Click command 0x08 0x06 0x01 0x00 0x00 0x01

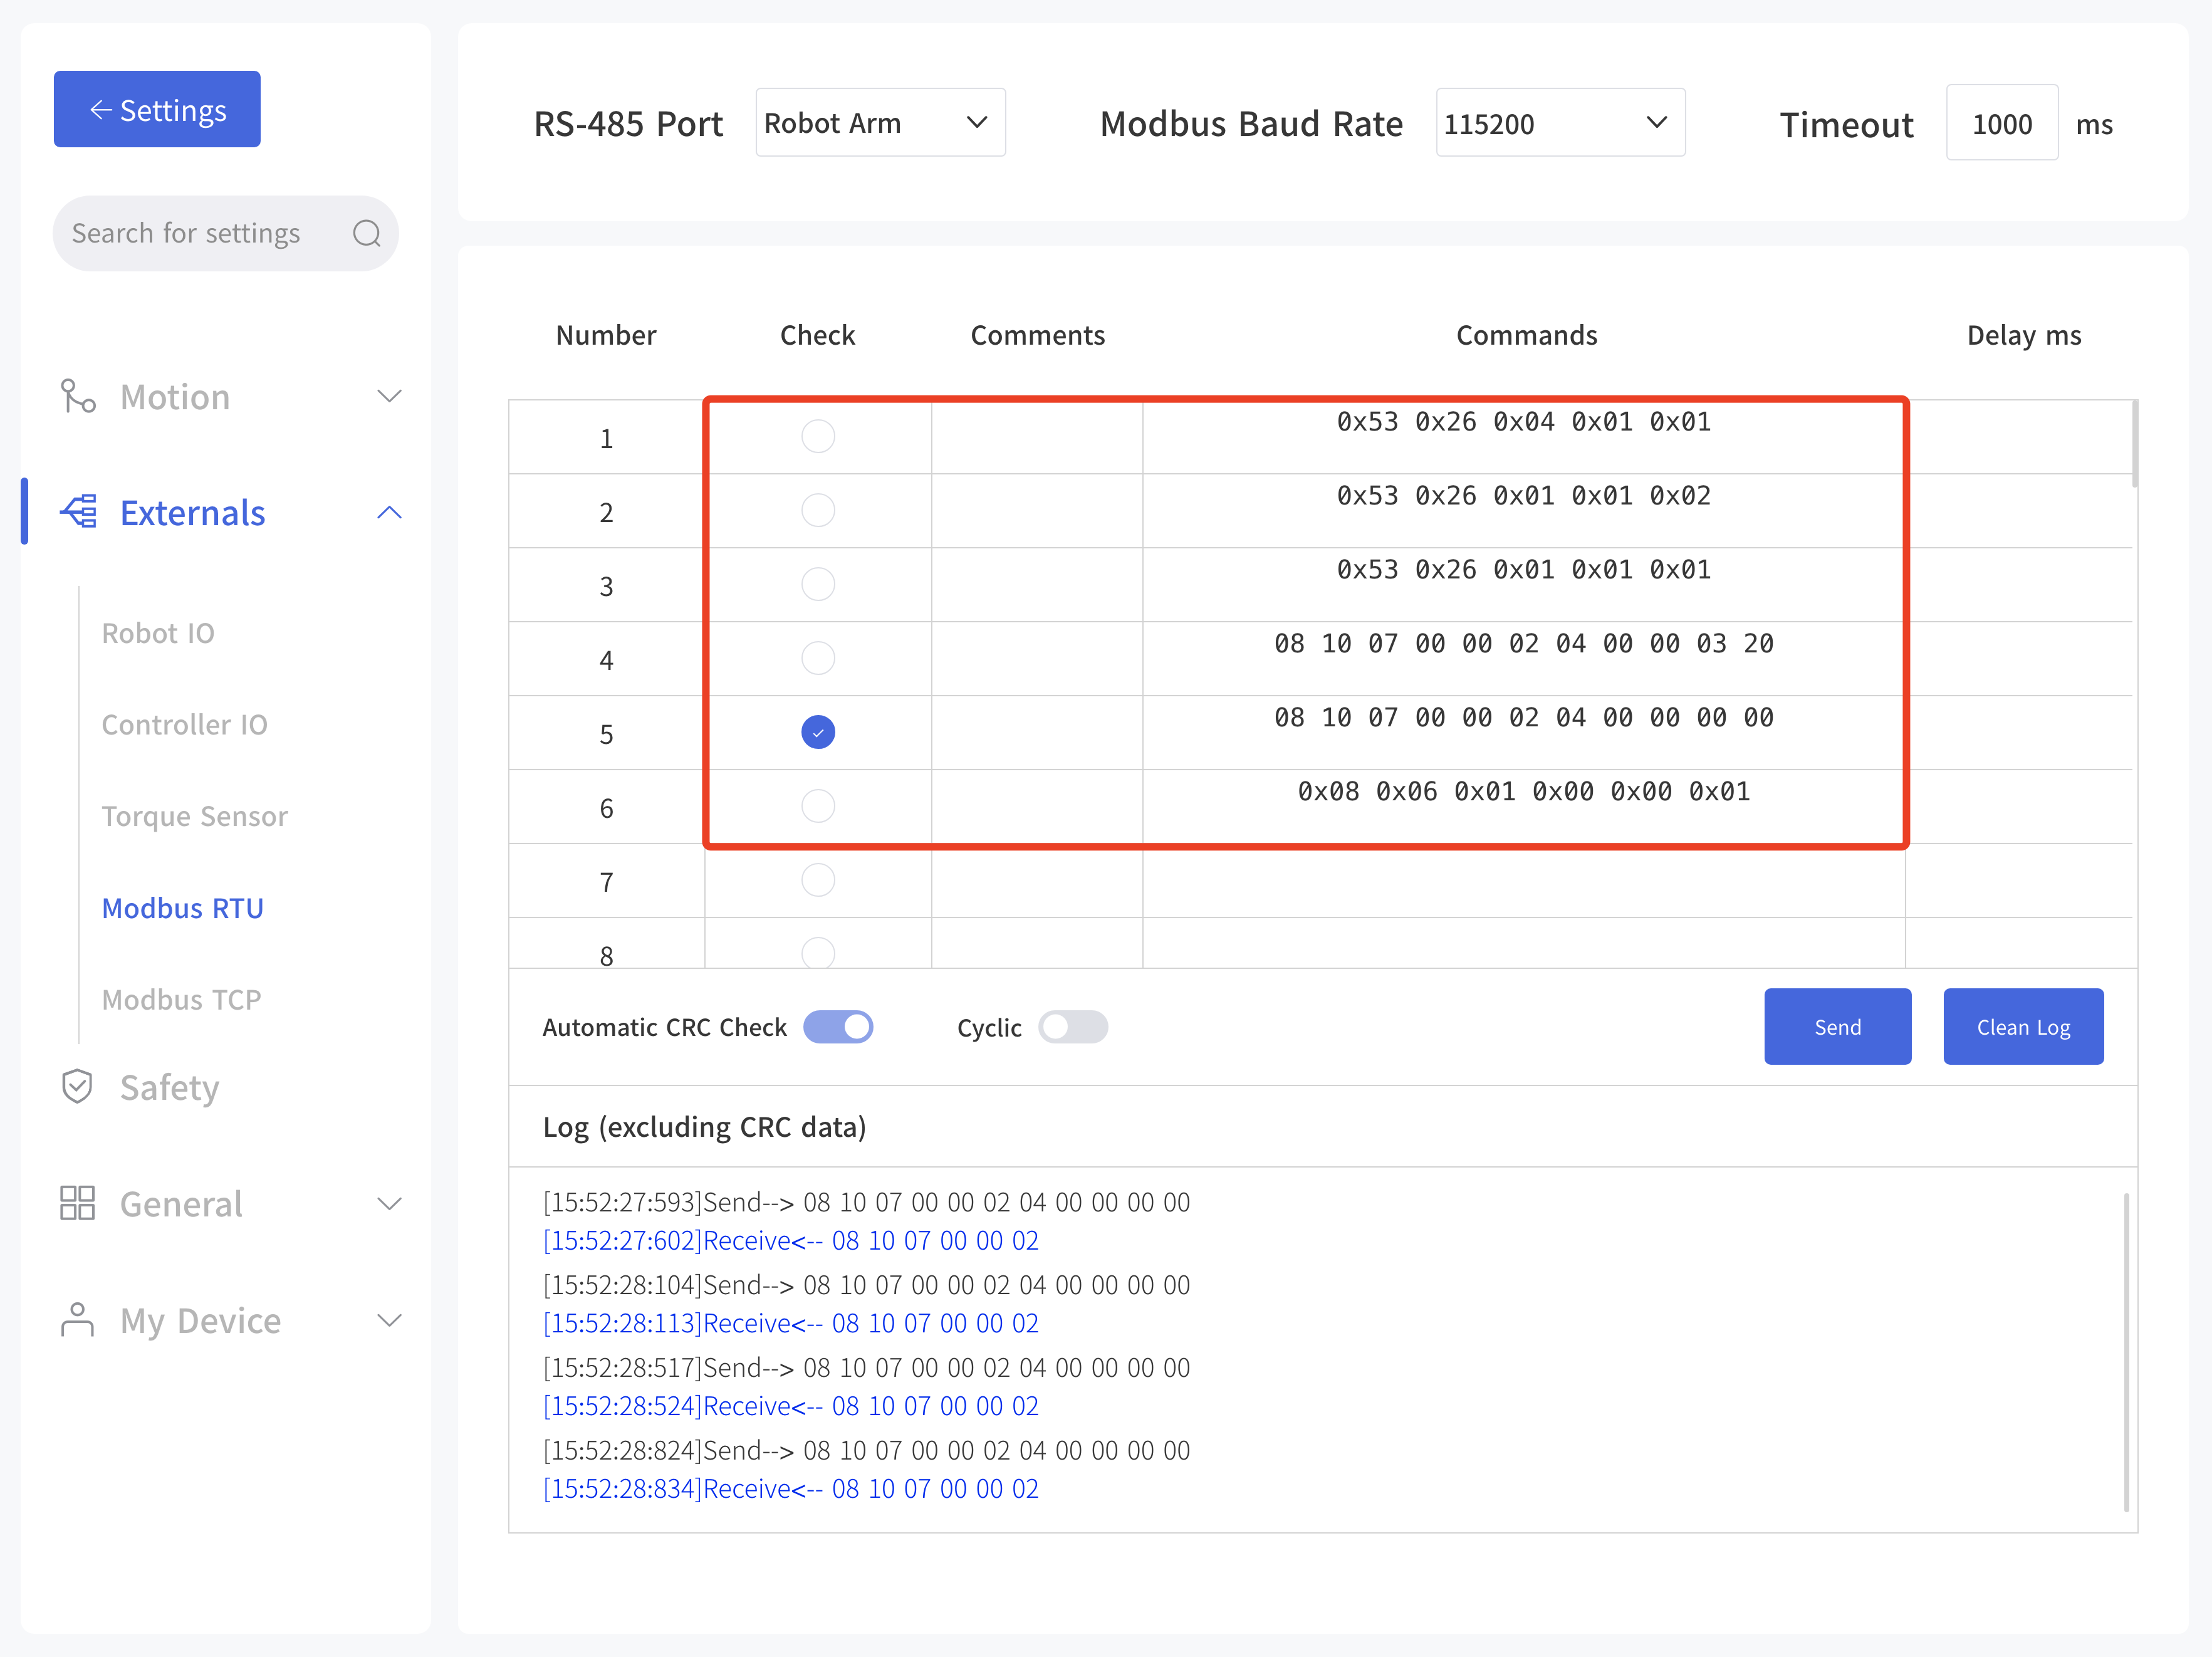tap(1524, 792)
